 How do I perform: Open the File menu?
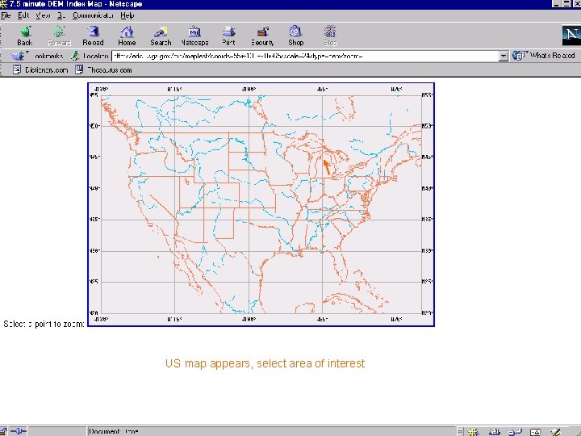pyautogui.click(x=6, y=15)
